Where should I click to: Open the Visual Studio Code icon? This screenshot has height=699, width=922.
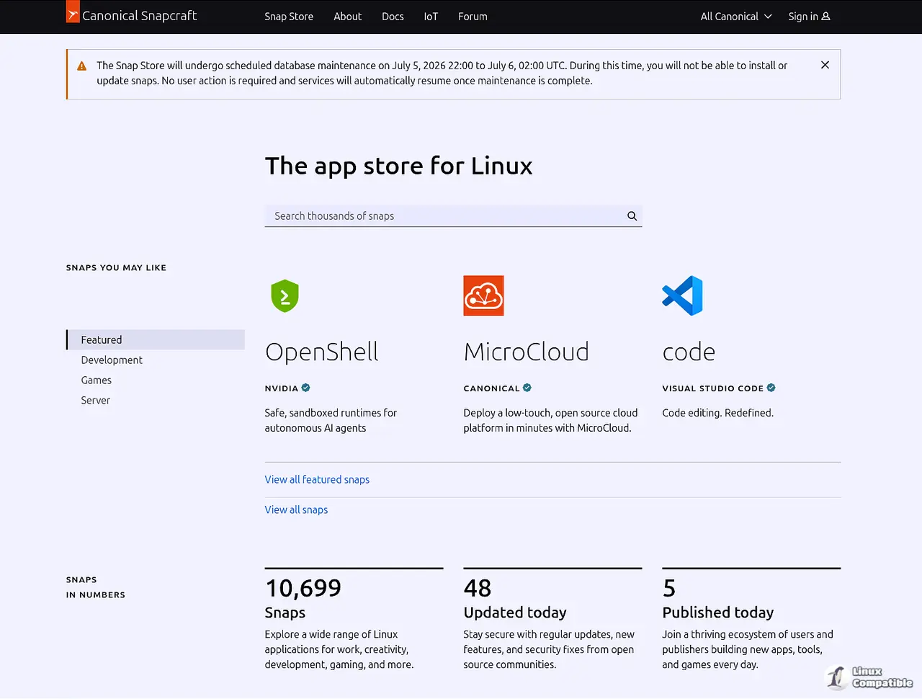coord(682,295)
